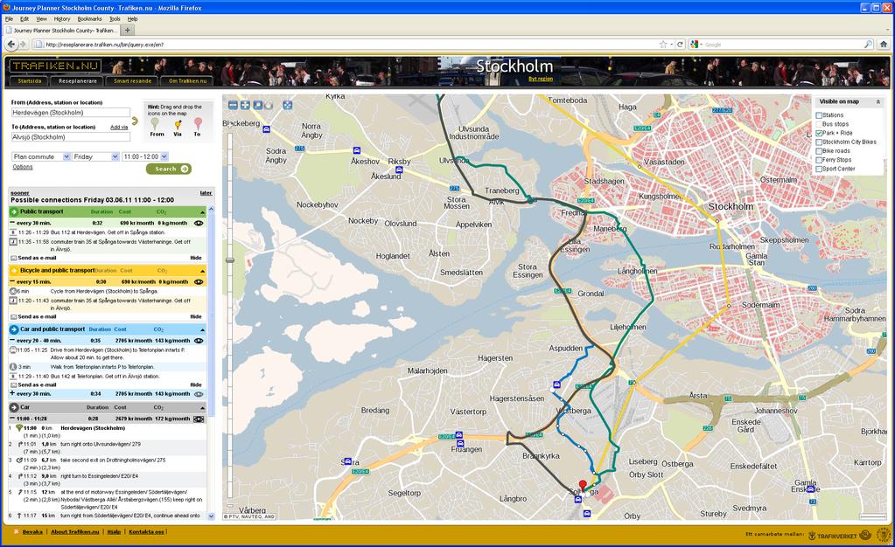Click the From address input field
895x547 pixels.
click(71, 113)
